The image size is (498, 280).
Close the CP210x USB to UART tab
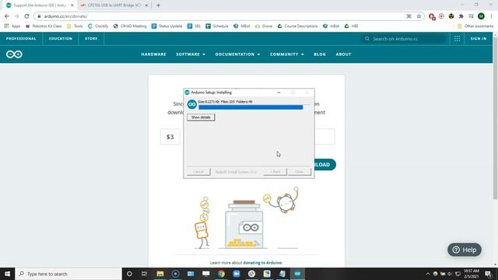pyautogui.click(x=146, y=5)
